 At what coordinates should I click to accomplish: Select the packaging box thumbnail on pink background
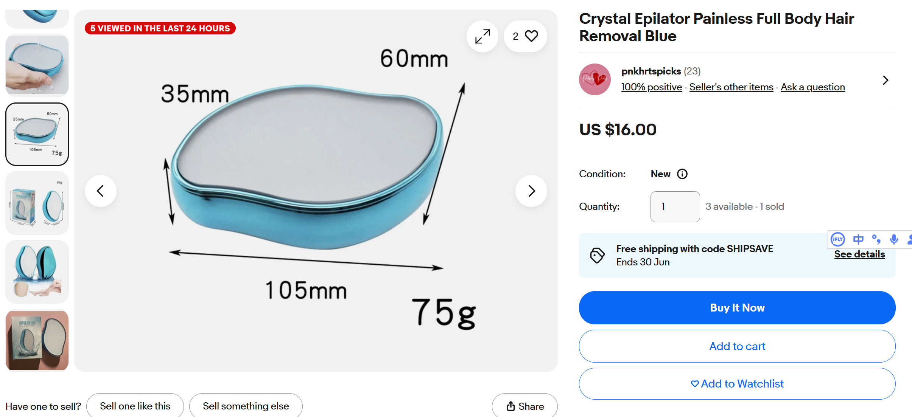pyautogui.click(x=37, y=340)
